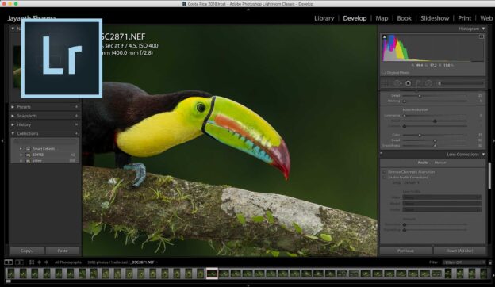Click the second window display icon
Image resolution: width=495 pixels, height=287 pixels.
tap(19, 262)
